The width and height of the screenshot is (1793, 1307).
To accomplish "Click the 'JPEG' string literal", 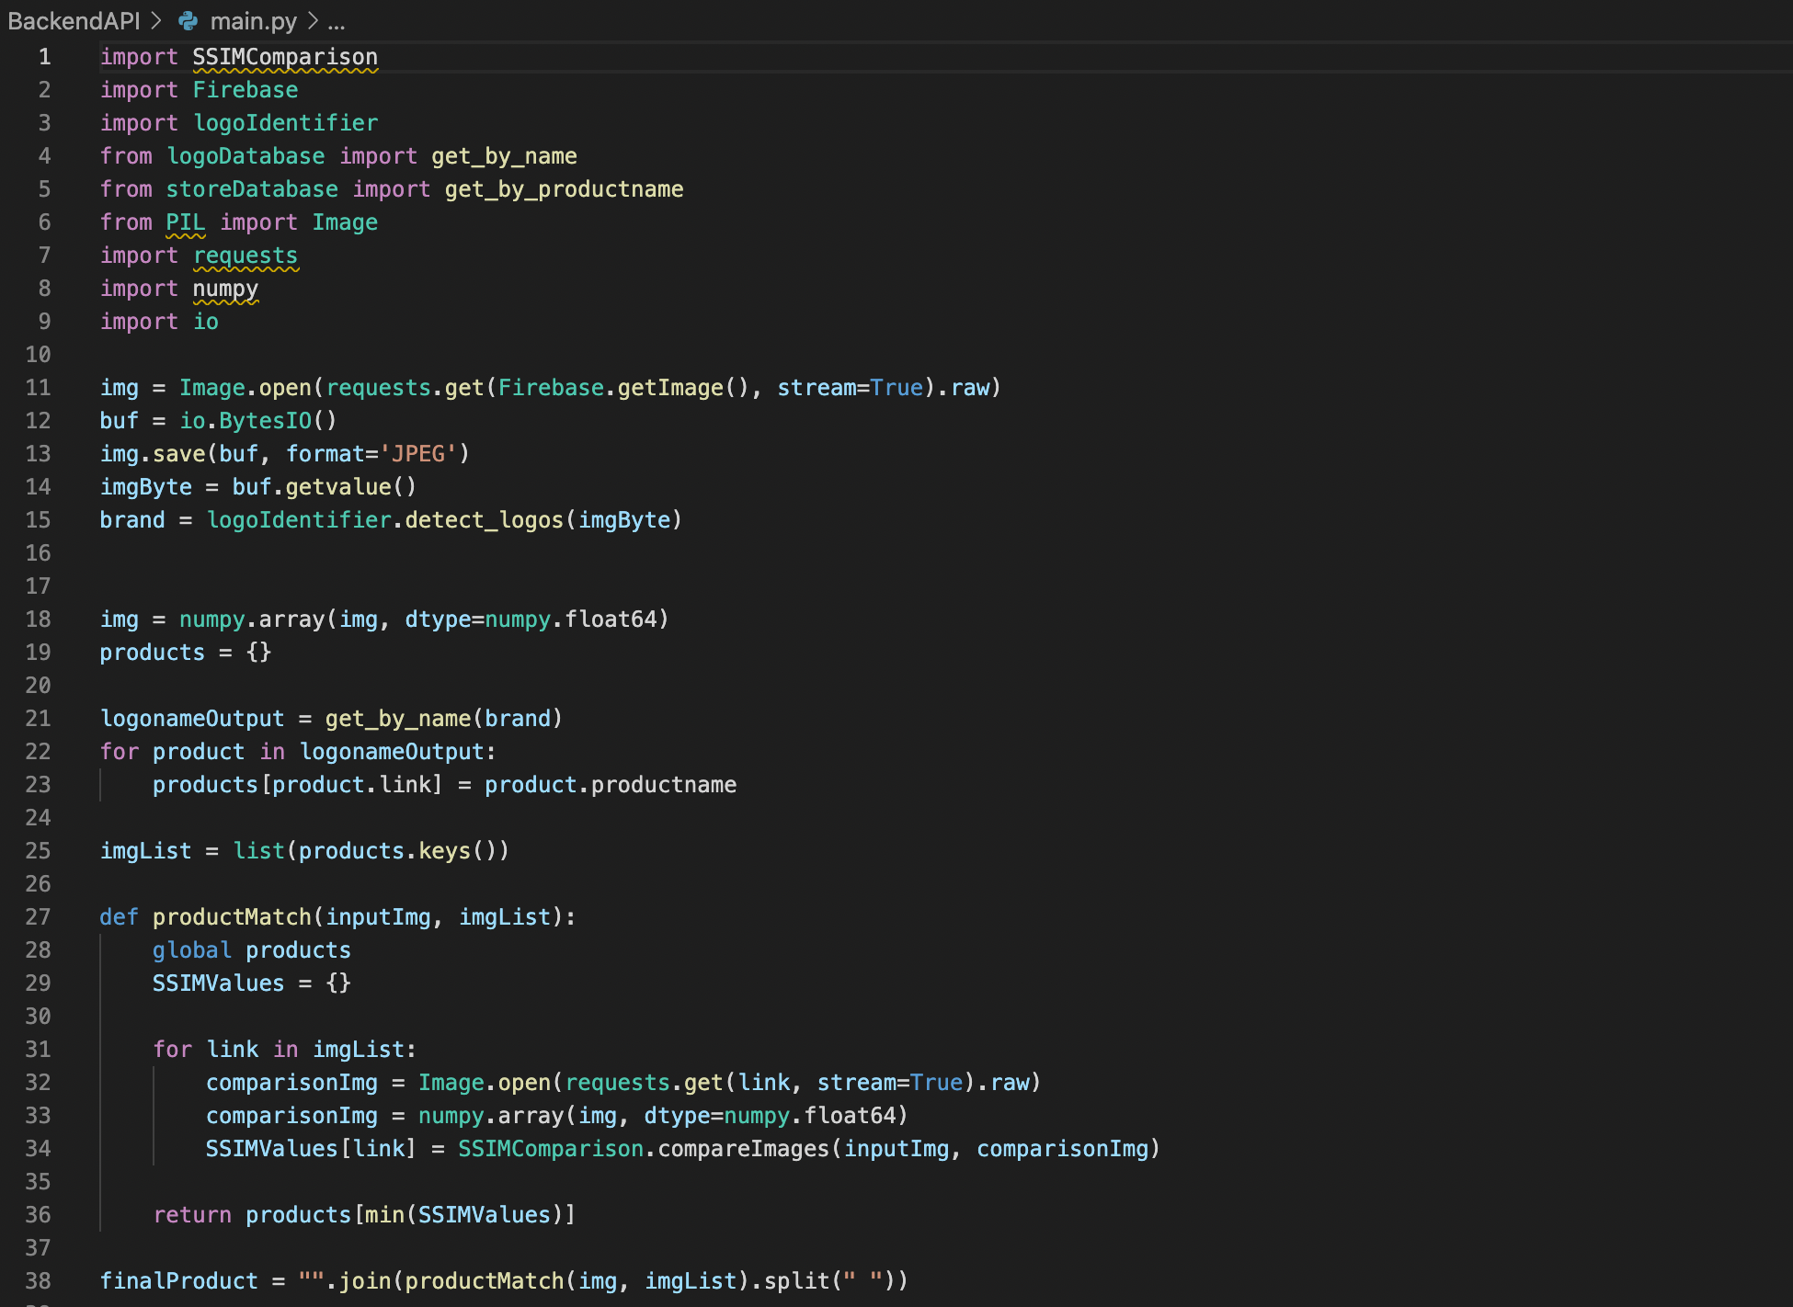I will coord(418,454).
